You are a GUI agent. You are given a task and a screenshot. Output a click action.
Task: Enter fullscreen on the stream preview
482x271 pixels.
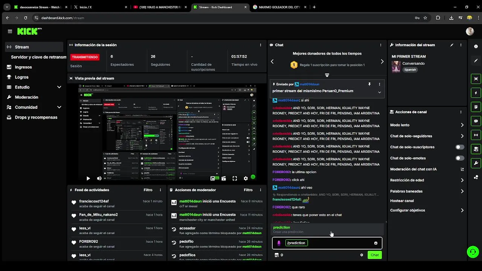235,178
